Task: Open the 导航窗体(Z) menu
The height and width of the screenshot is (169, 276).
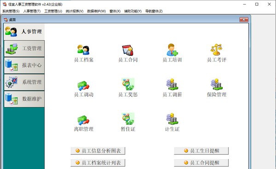Action: point(154,11)
